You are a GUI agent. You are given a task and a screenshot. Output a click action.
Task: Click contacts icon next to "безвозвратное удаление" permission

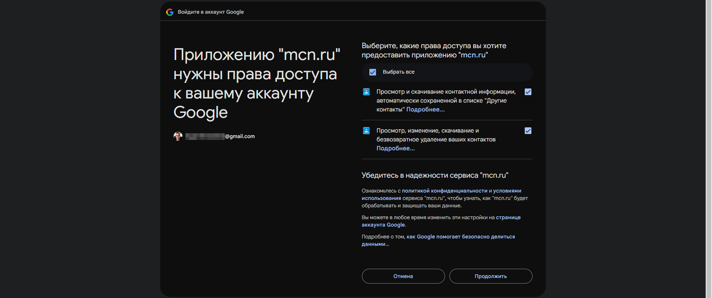click(366, 131)
